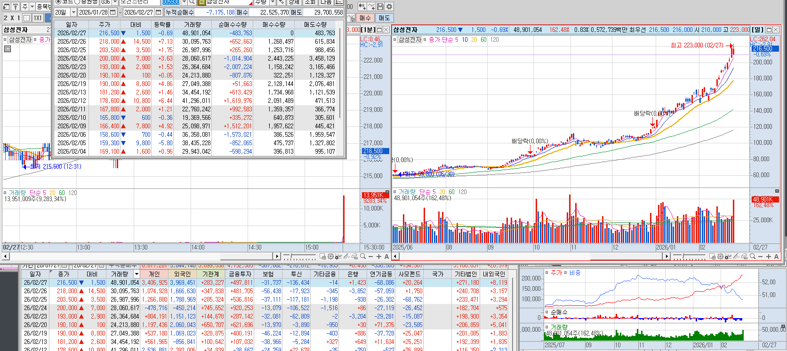Click the gear icon below the 1-minute chart
787x351 pixels.
(330, 257)
